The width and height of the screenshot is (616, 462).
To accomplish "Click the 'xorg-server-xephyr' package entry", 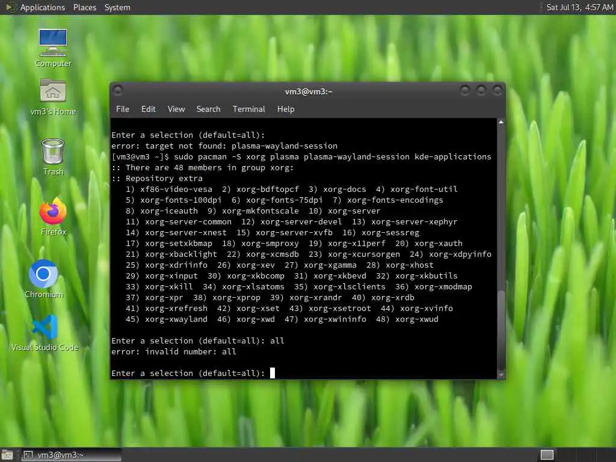I will click(x=414, y=222).
